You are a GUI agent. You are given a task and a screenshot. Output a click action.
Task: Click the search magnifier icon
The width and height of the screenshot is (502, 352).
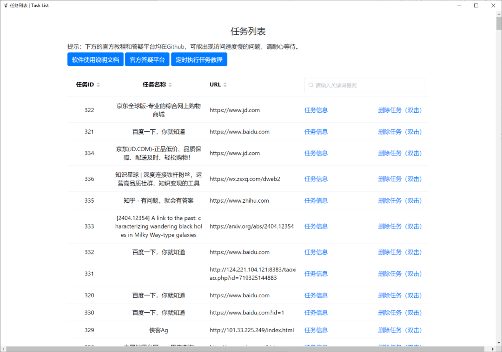(310, 85)
